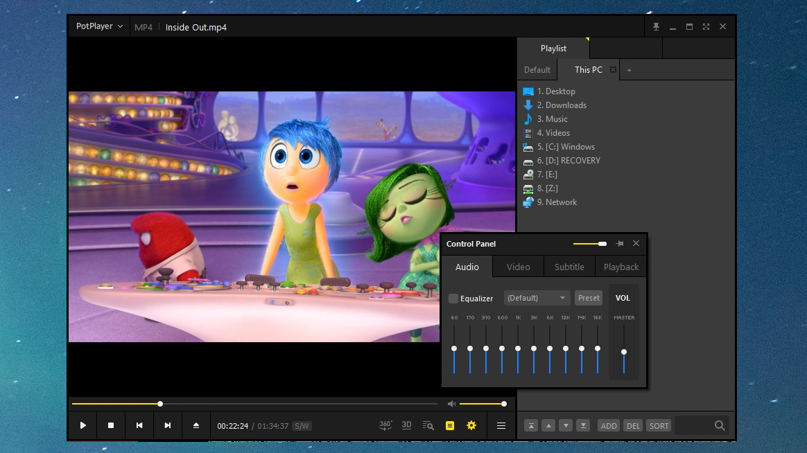This screenshot has width=807, height=453.
Task: Open the chapter/bookmark search icon
Action: pos(428,426)
